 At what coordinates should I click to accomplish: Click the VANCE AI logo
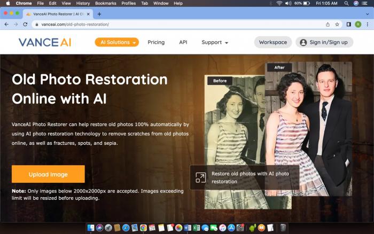[x=45, y=42]
